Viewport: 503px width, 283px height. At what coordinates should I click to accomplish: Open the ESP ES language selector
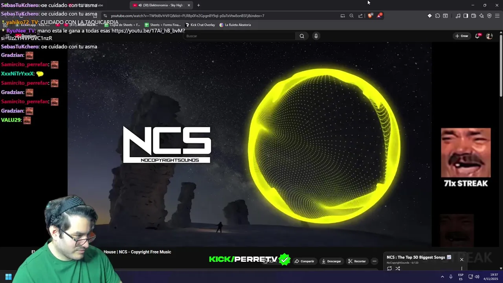[x=461, y=277]
